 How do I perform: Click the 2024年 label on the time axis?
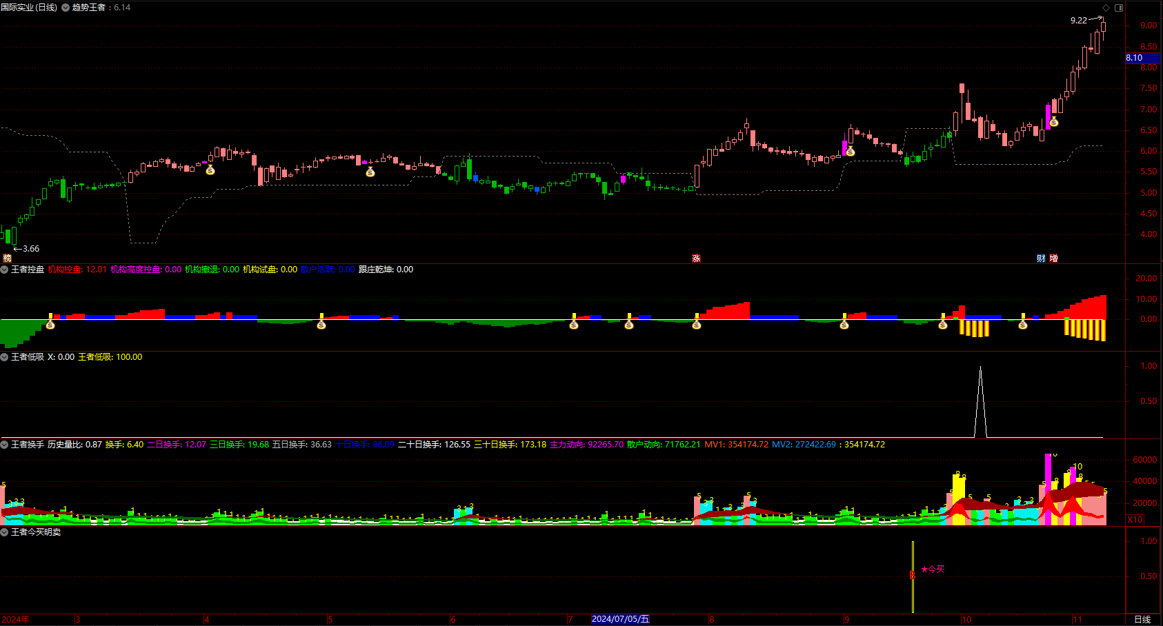pyautogui.click(x=15, y=619)
